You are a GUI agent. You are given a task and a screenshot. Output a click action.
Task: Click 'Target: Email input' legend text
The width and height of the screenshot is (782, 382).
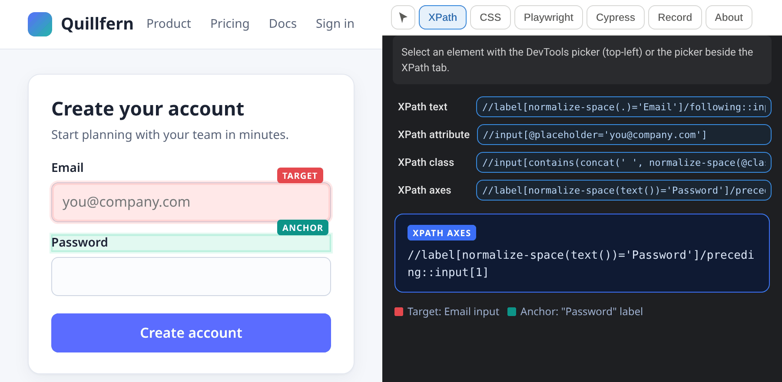tap(453, 312)
